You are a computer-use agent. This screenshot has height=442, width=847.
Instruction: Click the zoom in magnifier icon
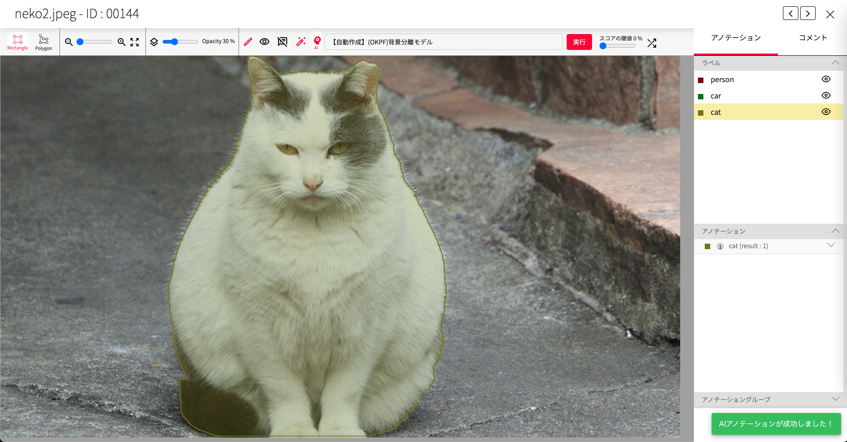tap(121, 42)
